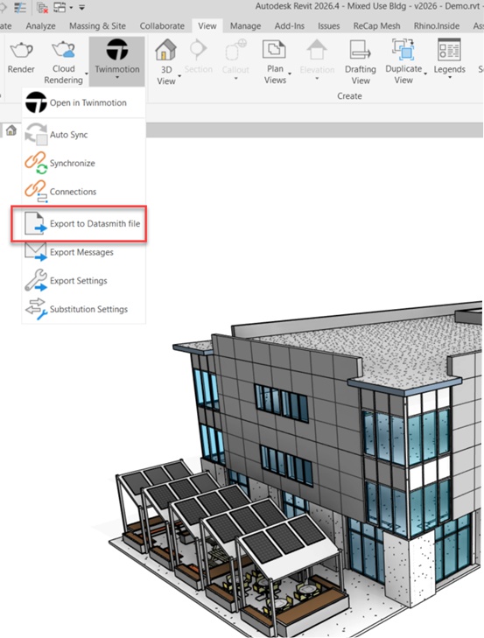Switch to Rhino.Inside tab
The width and height of the screenshot is (484, 638).
(437, 26)
